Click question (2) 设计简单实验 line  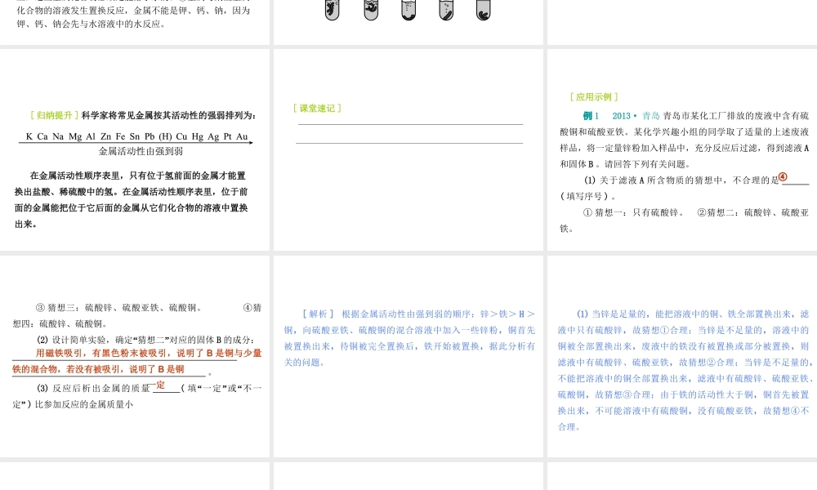coord(146,340)
